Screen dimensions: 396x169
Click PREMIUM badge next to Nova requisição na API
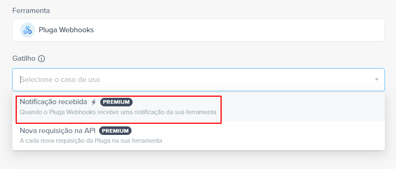115,130
